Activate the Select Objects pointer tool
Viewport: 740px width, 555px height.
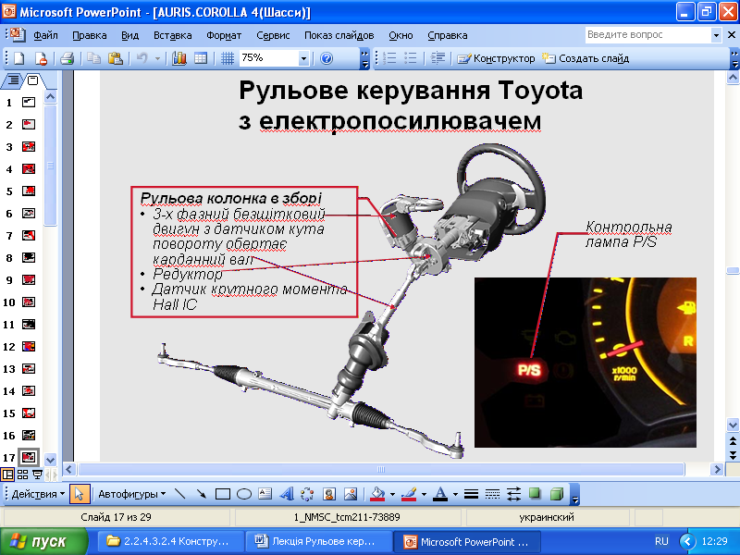pos(79,494)
